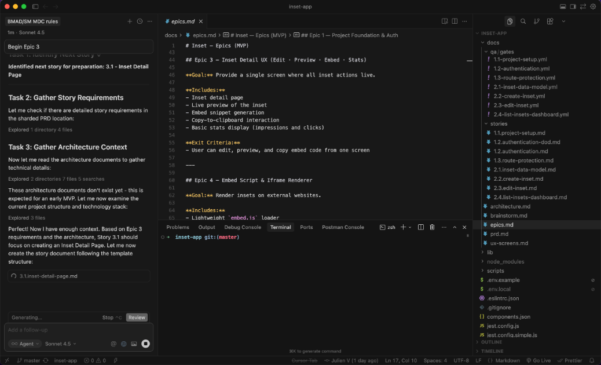Screen dimensions: 601x365
Task: Switch to the Problems panel tab
Action: [178, 227]
